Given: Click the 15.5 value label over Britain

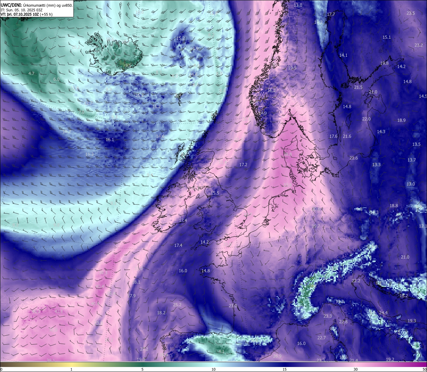Looking at the screenshot, I should coord(215,193).
